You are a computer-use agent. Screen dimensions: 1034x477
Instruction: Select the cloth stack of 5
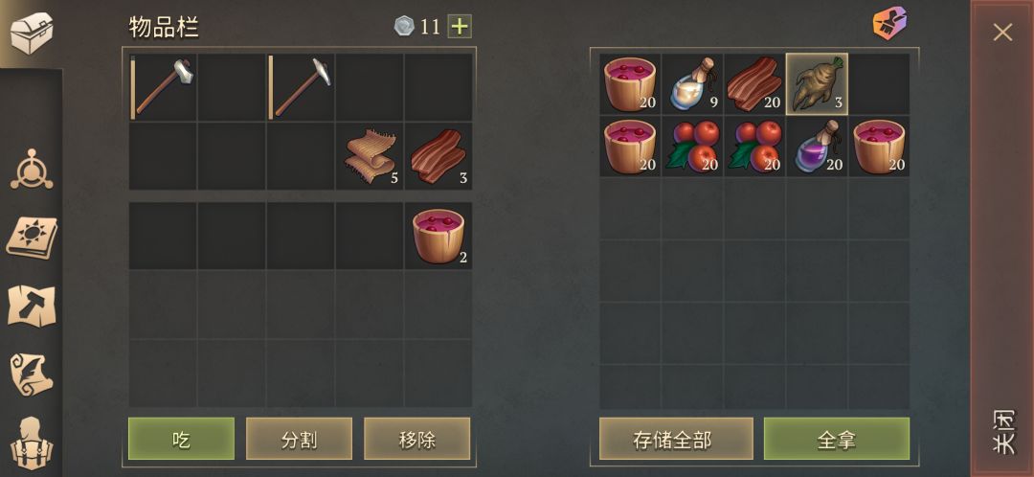pos(370,156)
